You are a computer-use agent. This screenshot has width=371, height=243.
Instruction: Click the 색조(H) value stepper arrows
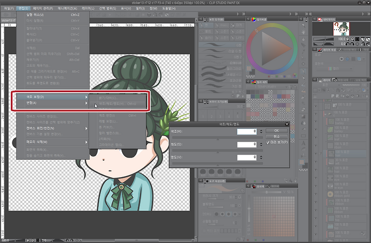[261, 131]
